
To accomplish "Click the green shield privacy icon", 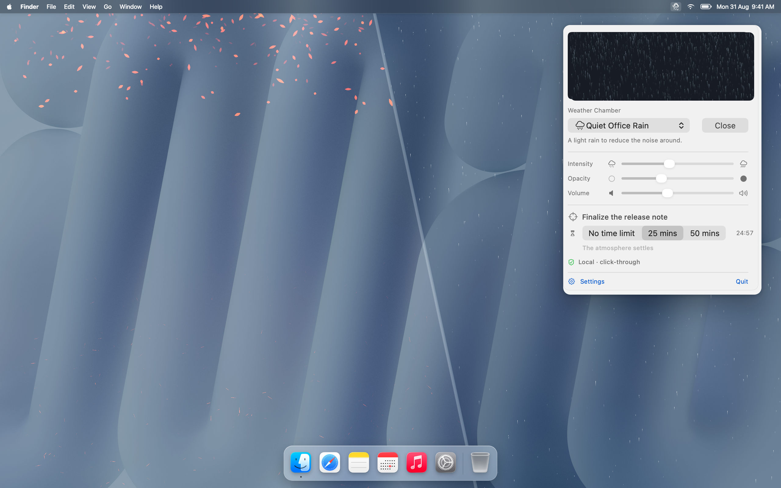I will (x=571, y=262).
